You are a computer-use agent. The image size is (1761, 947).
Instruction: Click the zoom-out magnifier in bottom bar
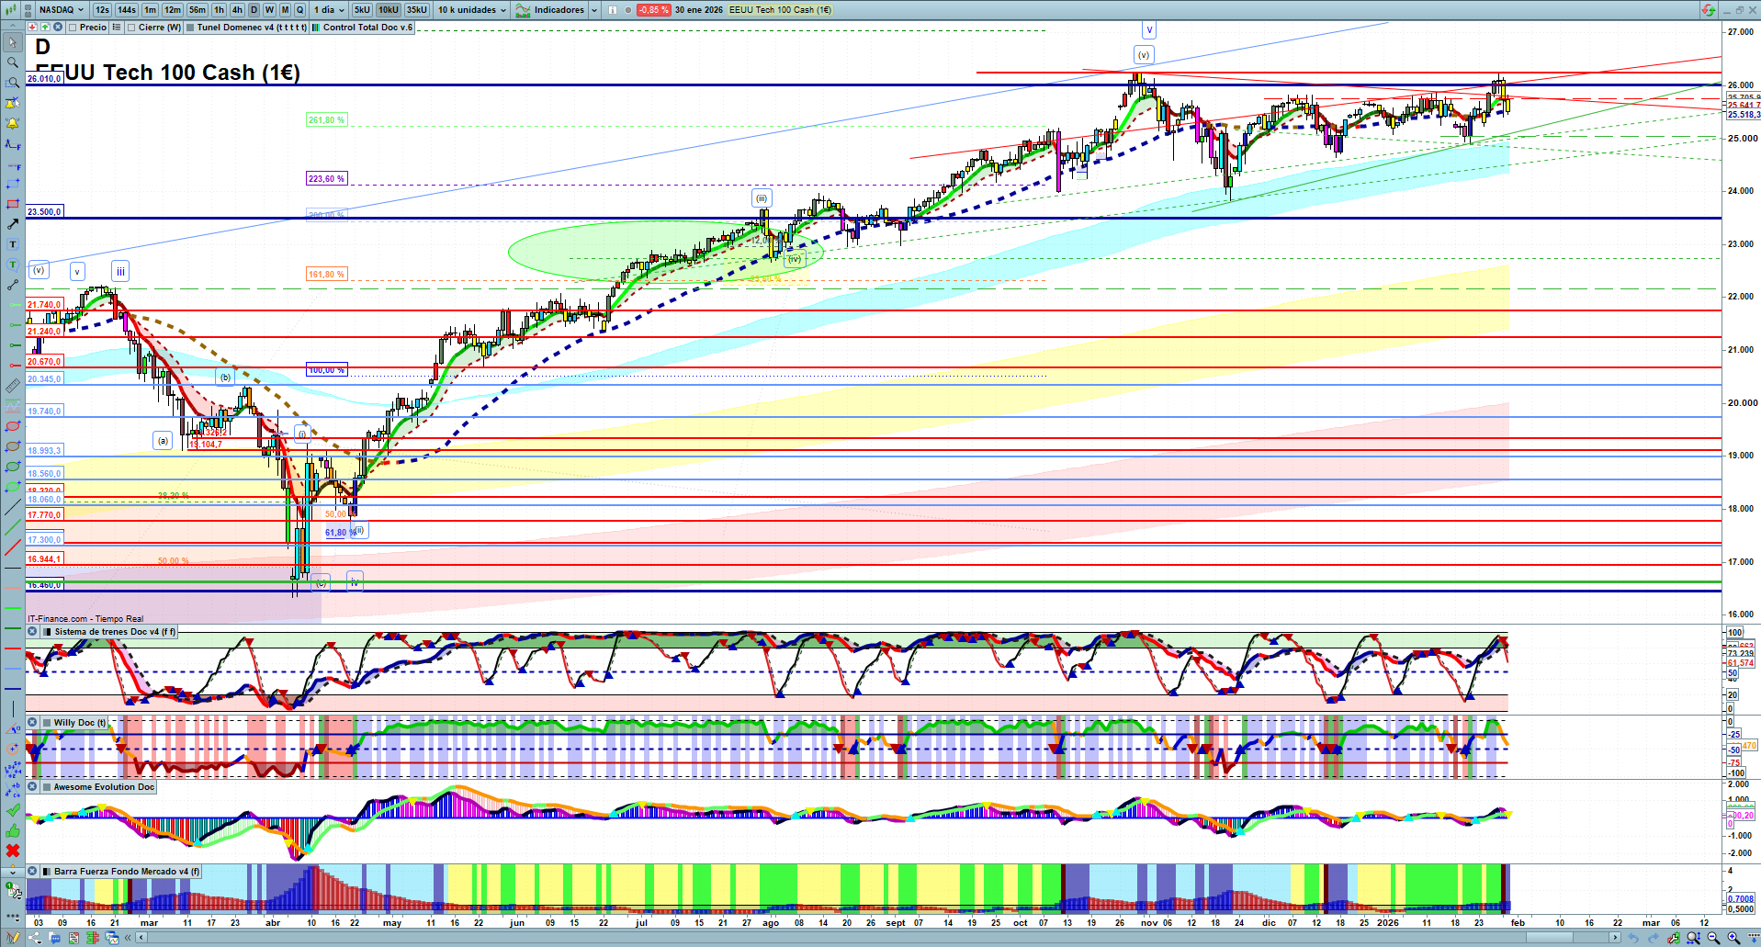1713,938
